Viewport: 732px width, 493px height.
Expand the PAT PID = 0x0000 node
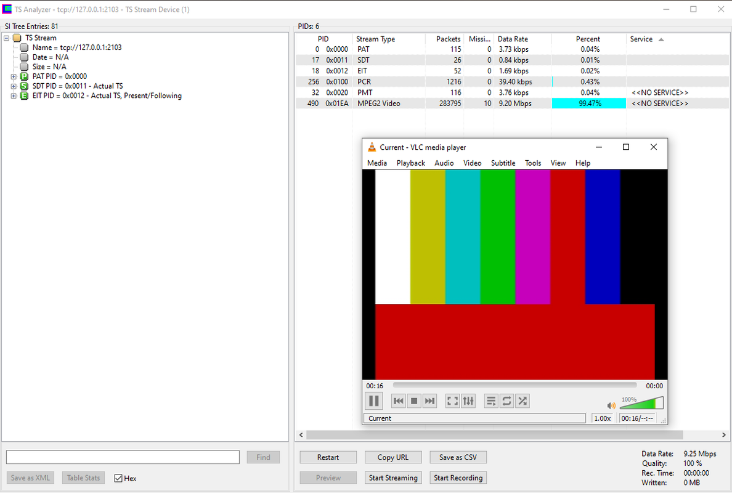pos(14,76)
